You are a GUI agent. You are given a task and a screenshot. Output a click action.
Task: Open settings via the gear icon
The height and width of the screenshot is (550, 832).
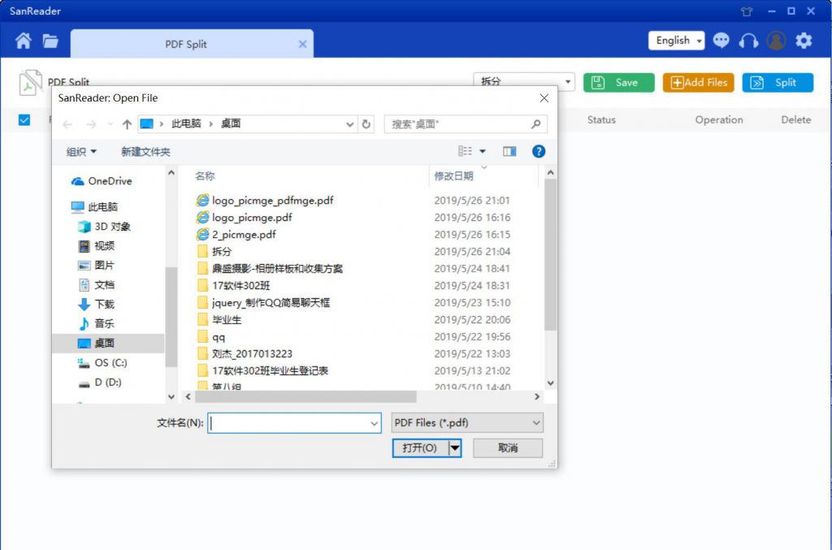click(x=804, y=41)
